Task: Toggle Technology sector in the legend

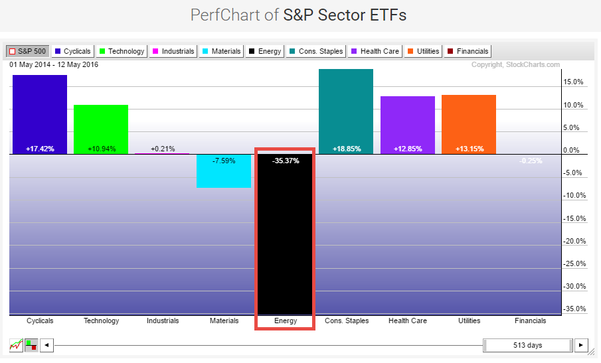Action: coord(121,51)
